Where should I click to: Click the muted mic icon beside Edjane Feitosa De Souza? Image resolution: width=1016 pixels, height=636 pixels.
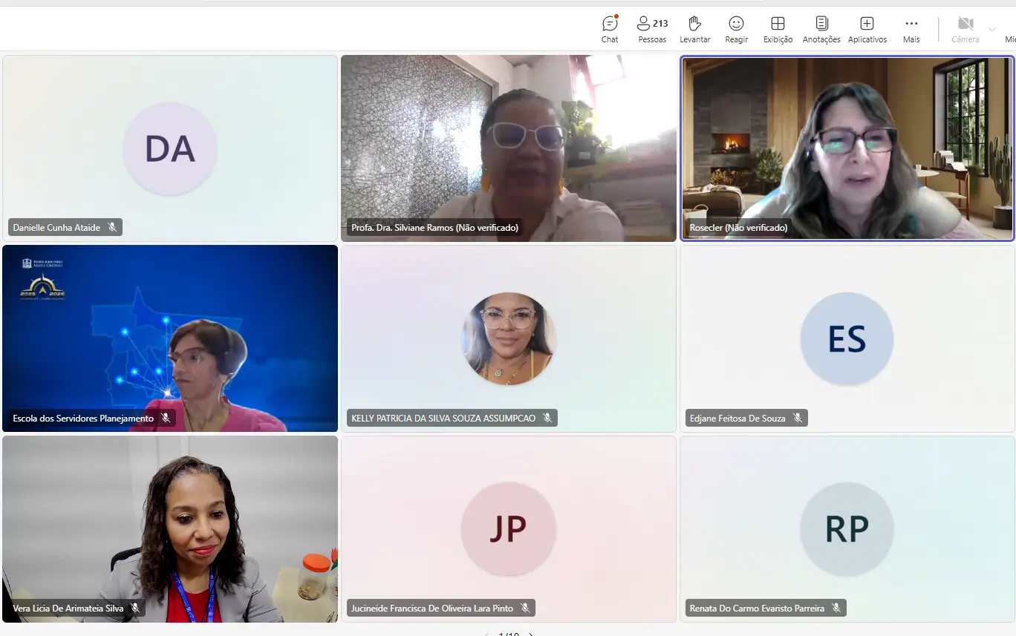click(x=797, y=419)
